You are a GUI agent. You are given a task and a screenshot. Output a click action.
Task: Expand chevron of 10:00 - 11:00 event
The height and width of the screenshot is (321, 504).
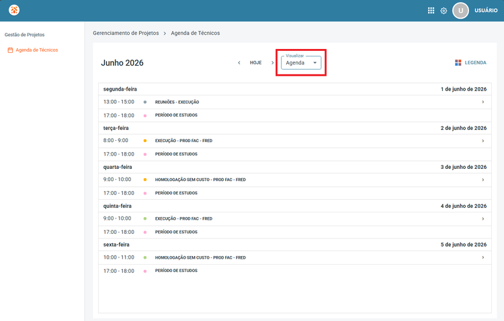click(x=482, y=257)
